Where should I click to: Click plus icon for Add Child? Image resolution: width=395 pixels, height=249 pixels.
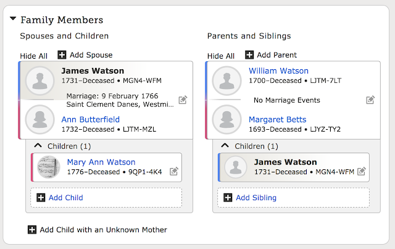(x=41, y=198)
